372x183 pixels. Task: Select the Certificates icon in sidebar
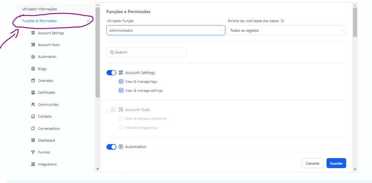[33, 93]
